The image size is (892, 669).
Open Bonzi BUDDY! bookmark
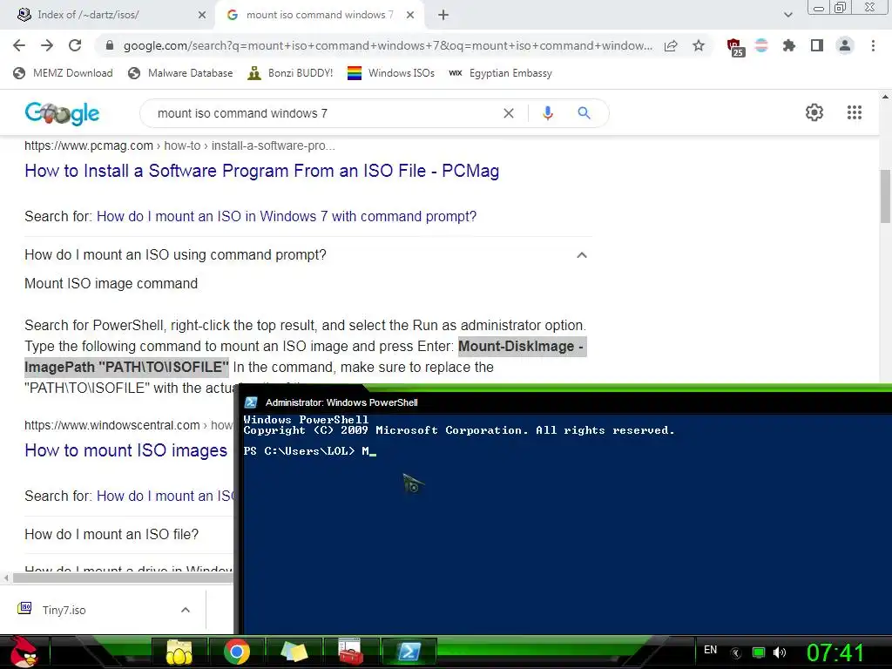click(290, 73)
